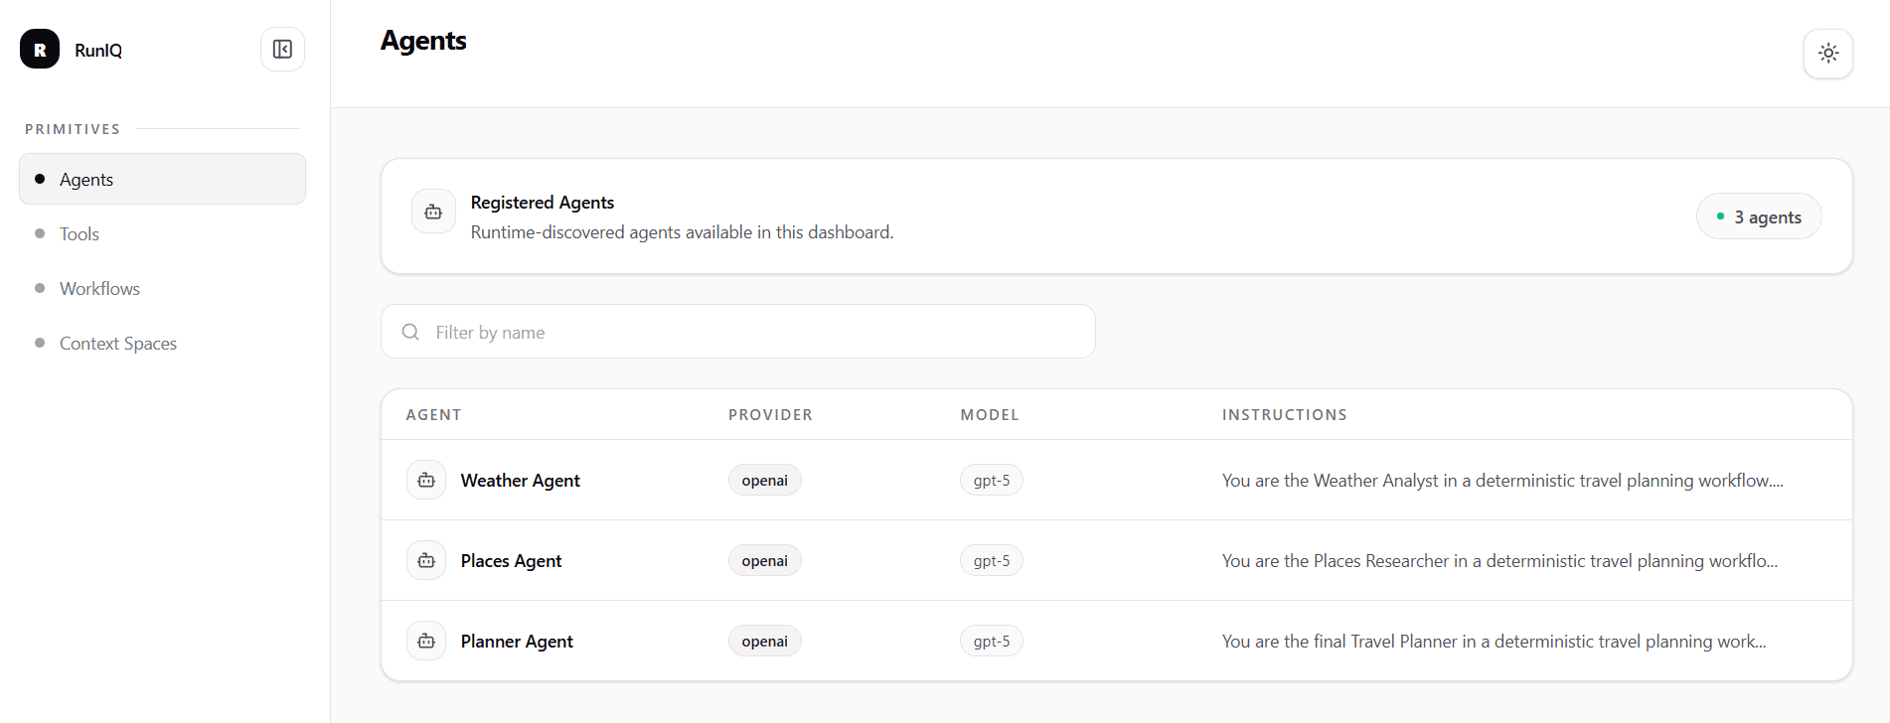Click the INSTRUCTIONS column header
The image size is (1890, 723).
[x=1285, y=414]
